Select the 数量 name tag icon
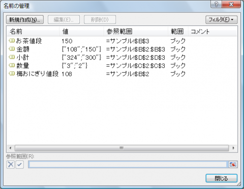The image size is (244, 189). tap(12, 65)
